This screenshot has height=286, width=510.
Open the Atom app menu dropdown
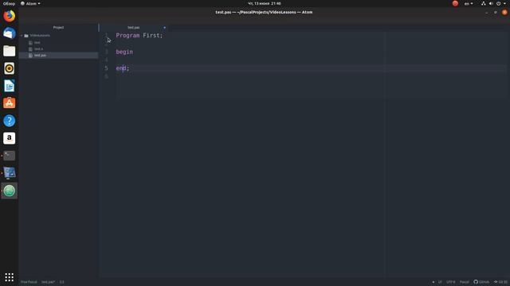pos(30,3)
